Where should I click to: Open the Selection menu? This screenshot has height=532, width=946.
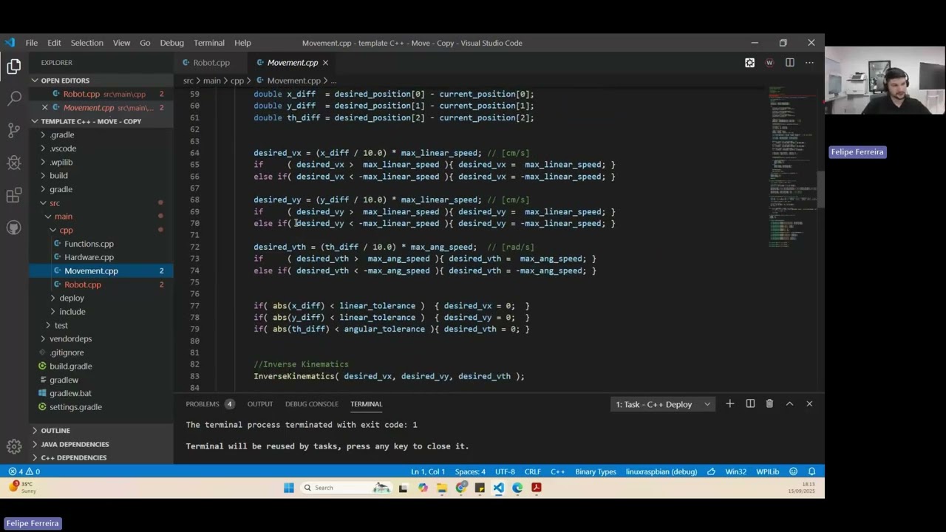pyautogui.click(x=86, y=43)
